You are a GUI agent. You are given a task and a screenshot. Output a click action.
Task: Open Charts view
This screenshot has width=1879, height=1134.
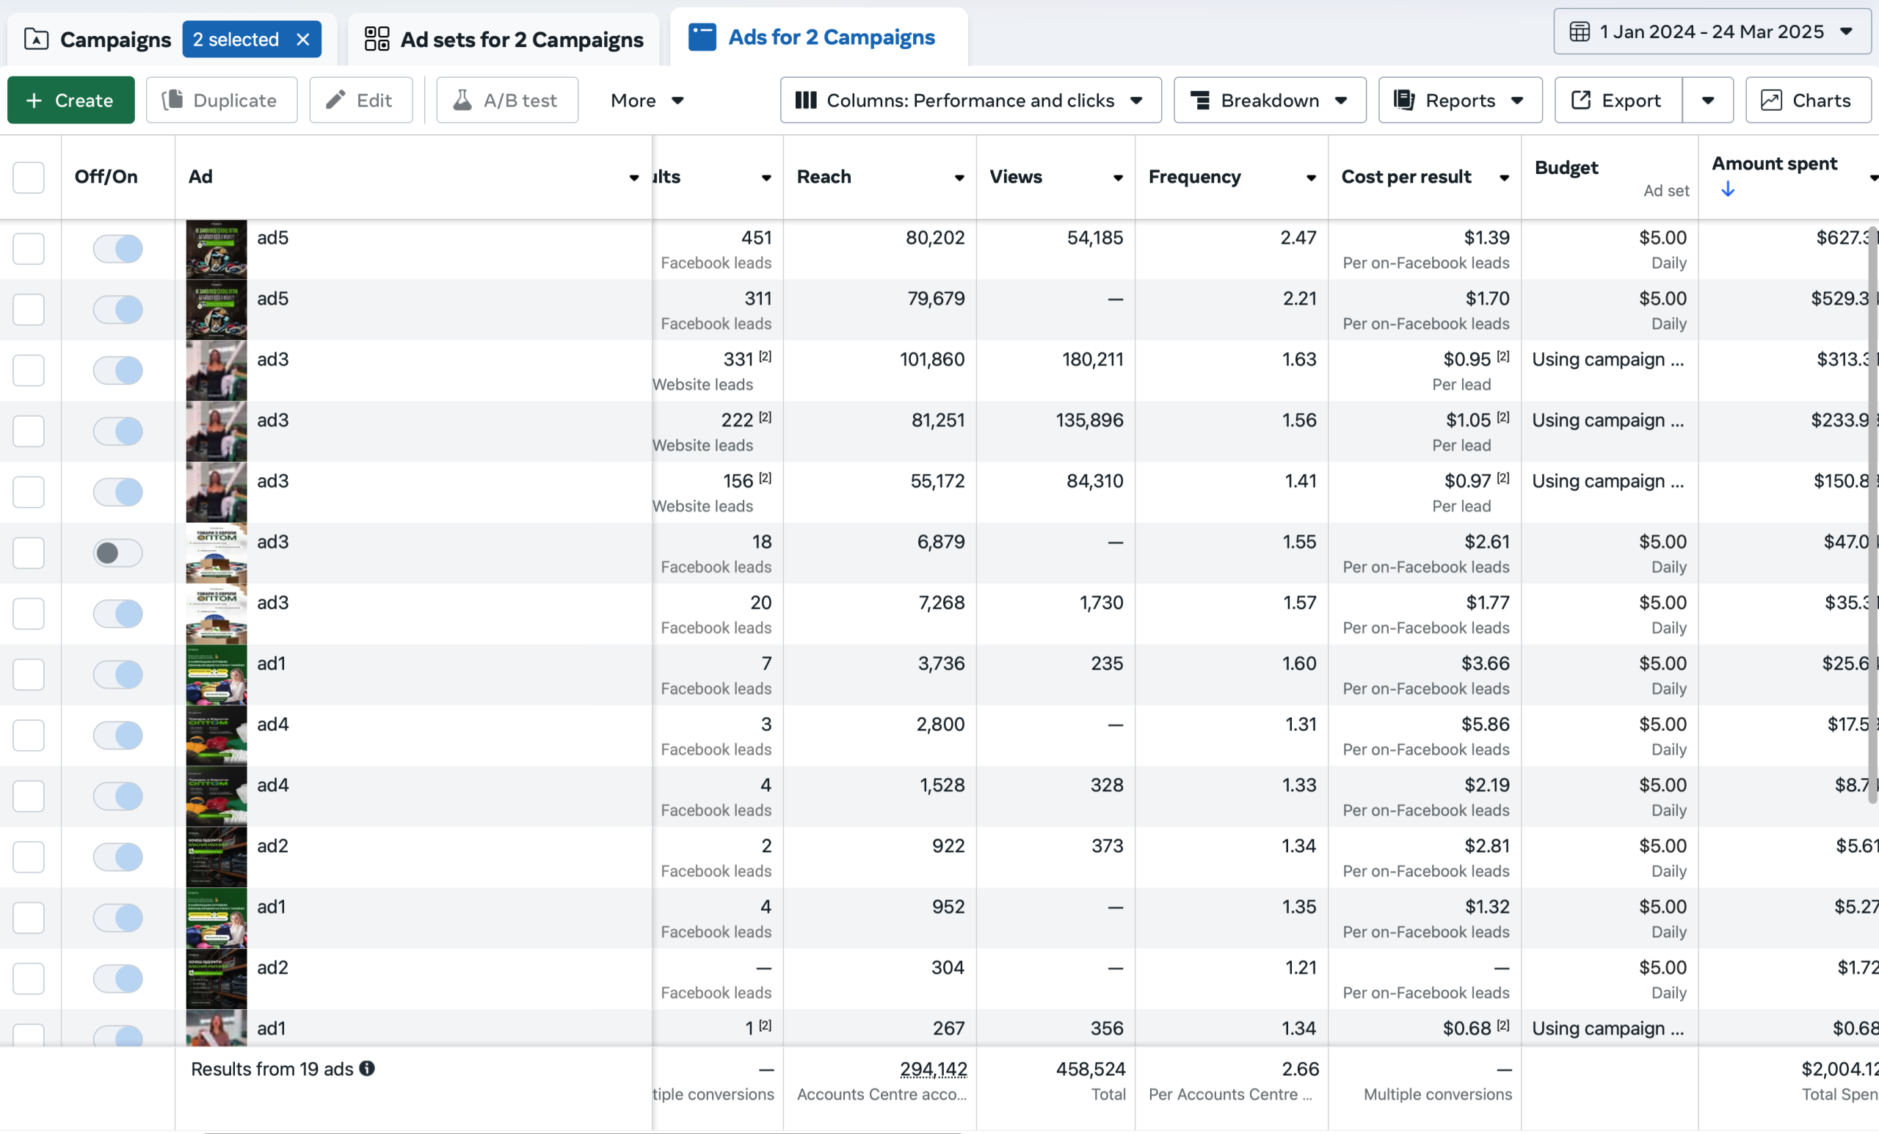[x=1807, y=100]
